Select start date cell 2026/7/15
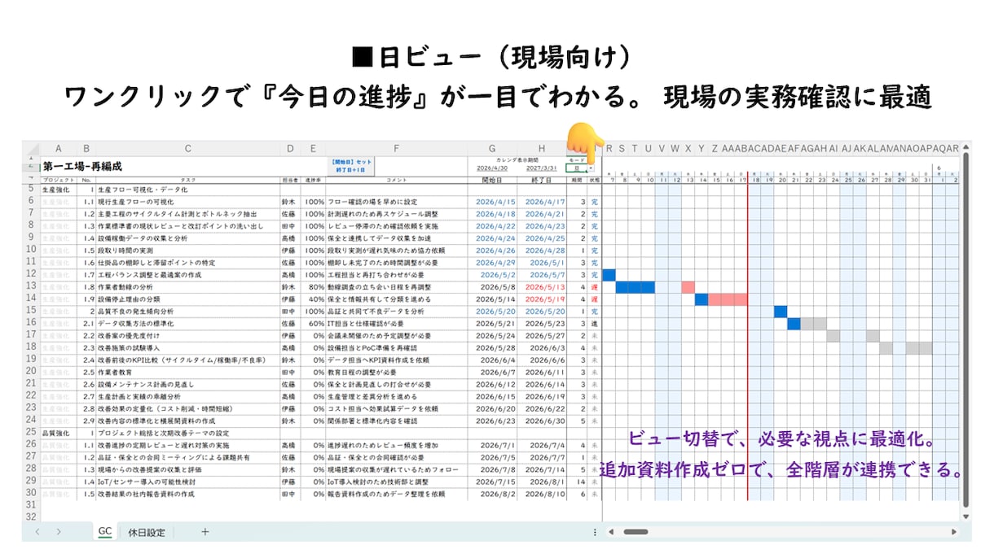The width and height of the screenshot is (994, 558). click(491, 482)
